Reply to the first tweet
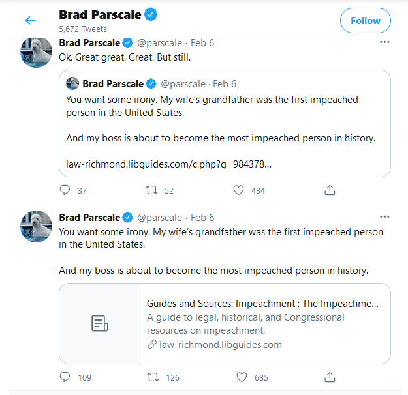The width and height of the screenshot is (408, 395). [65, 190]
